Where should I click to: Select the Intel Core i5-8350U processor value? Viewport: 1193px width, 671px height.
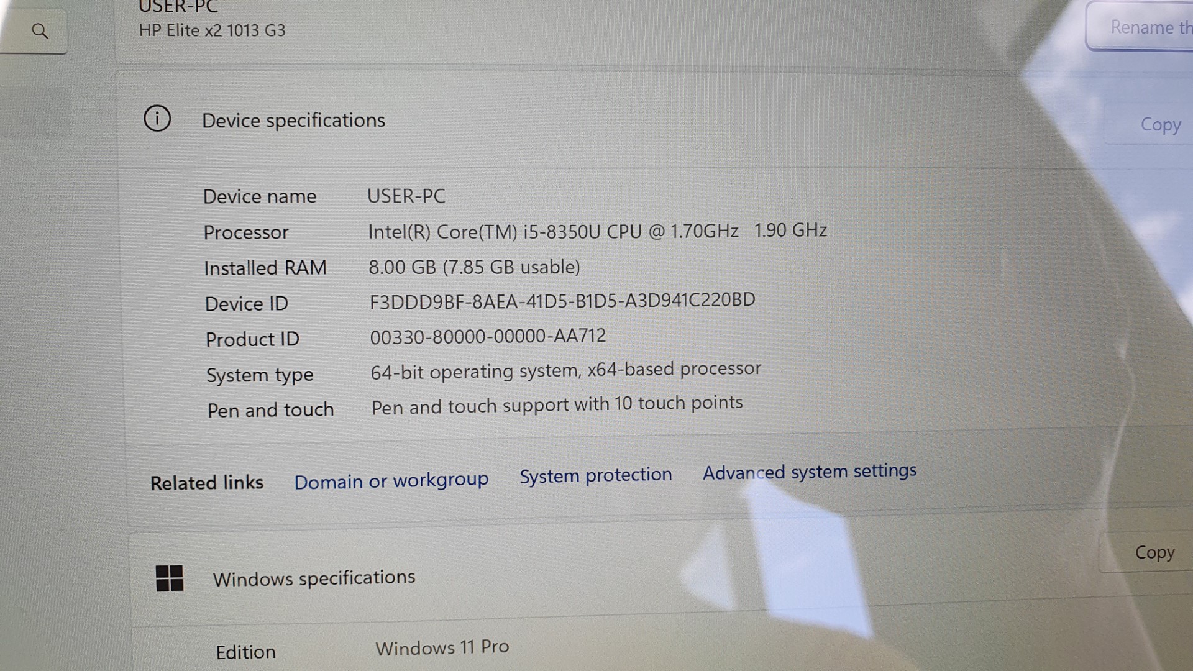click(x=597, y=231)
